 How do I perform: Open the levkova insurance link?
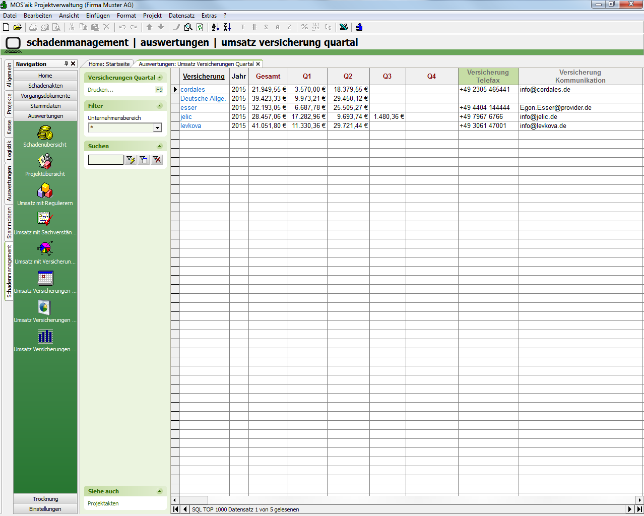190,125
